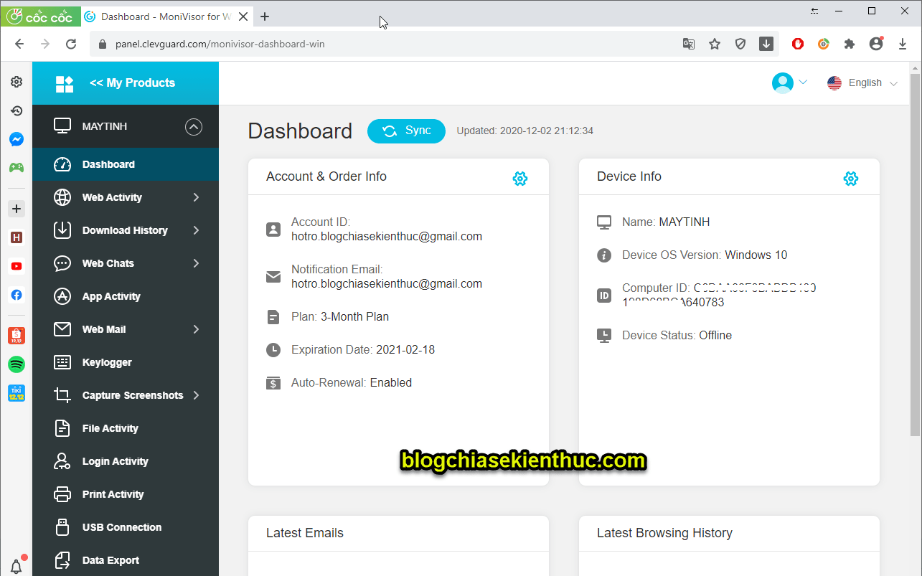Bookmark this page with the star icon
922x576 pixels.
pos(715,44)
